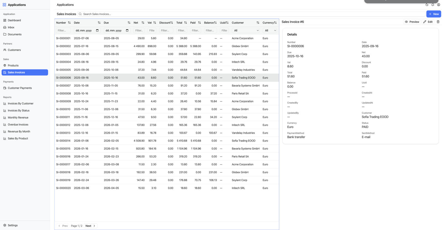Click Balance filter input
This screenshot has height=230, width=442.
click(x=211, y=30)
